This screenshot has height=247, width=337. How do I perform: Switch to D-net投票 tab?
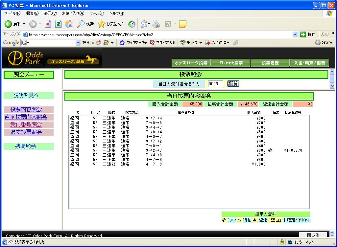[x=230, y=63]
